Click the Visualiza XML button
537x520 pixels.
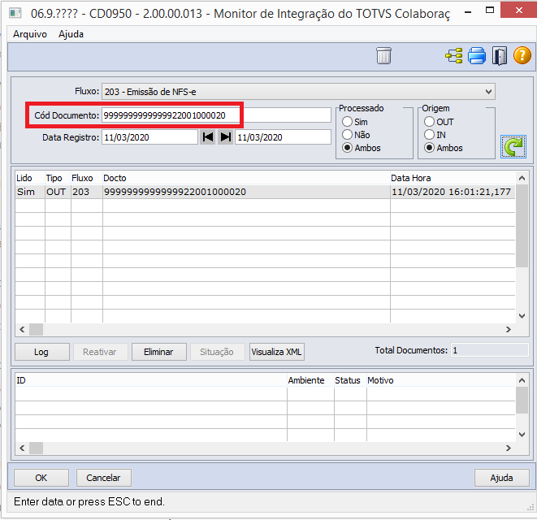(277, 352)
